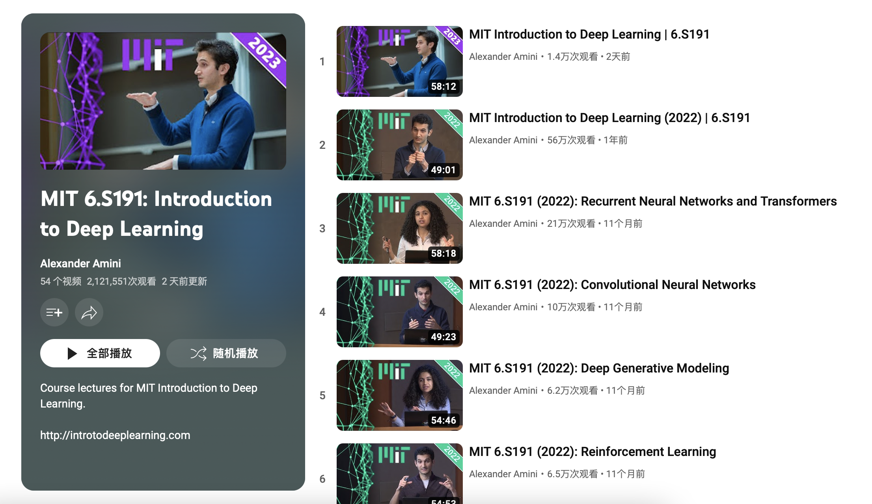This screenshot has height=504, width=872.
Task: Click Alexander Amini beside 56万次观看
Action: tap(503, 140)
